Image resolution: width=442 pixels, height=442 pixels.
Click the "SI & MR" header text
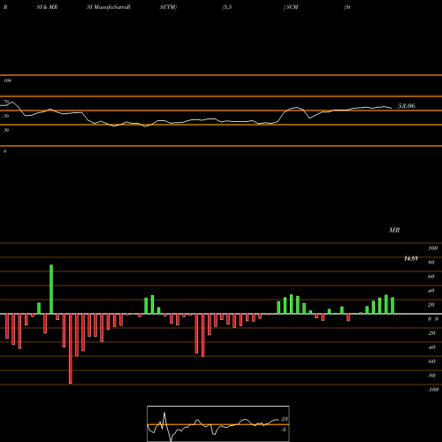click(x=47, y=7)
